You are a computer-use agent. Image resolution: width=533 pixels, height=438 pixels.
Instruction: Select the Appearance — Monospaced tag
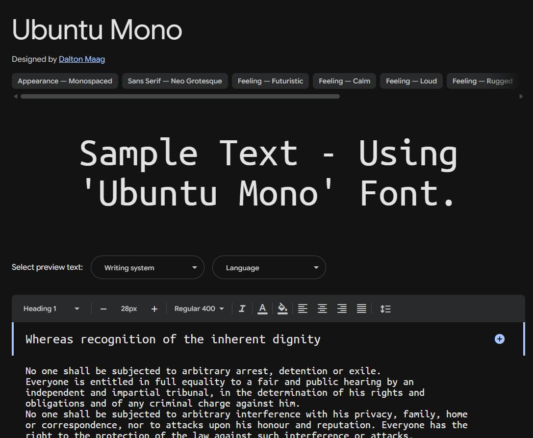coord(65,81)
